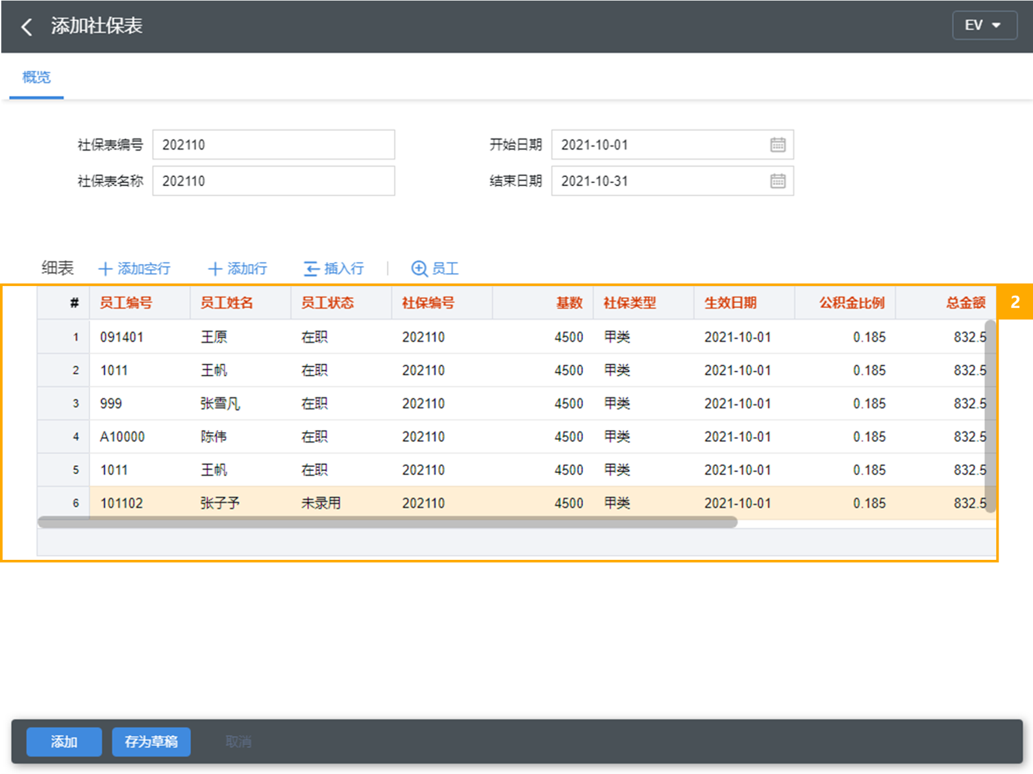The image size is (1033, 774).
Task: Click the 832.5 total in A10000 row
Action: [x=945, y=437]
